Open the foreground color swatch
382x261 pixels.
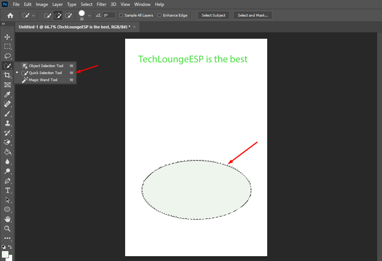4,255
